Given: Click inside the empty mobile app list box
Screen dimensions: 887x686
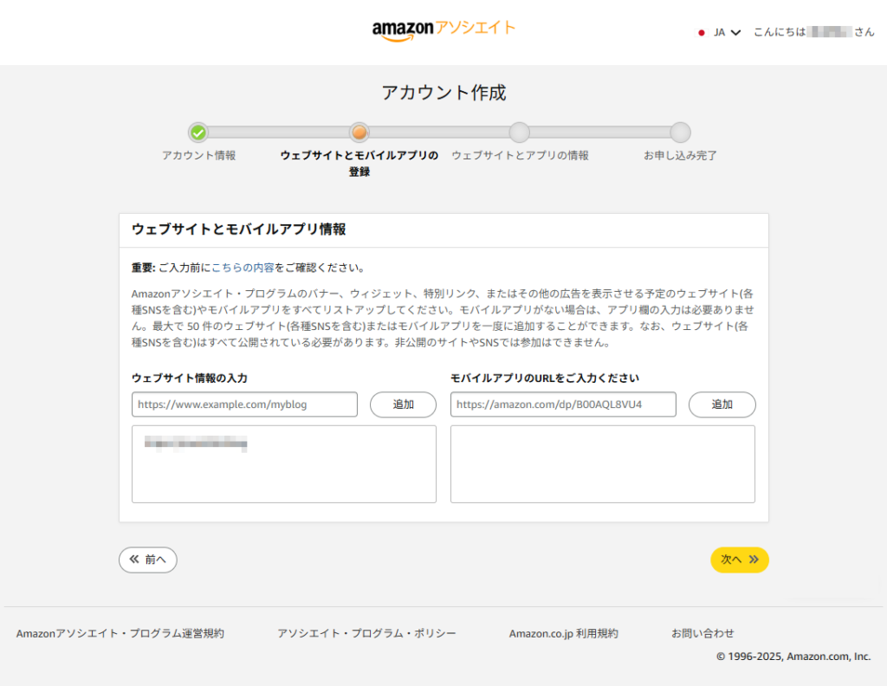Looking at the screenshot, I should [x=603, y=463].
